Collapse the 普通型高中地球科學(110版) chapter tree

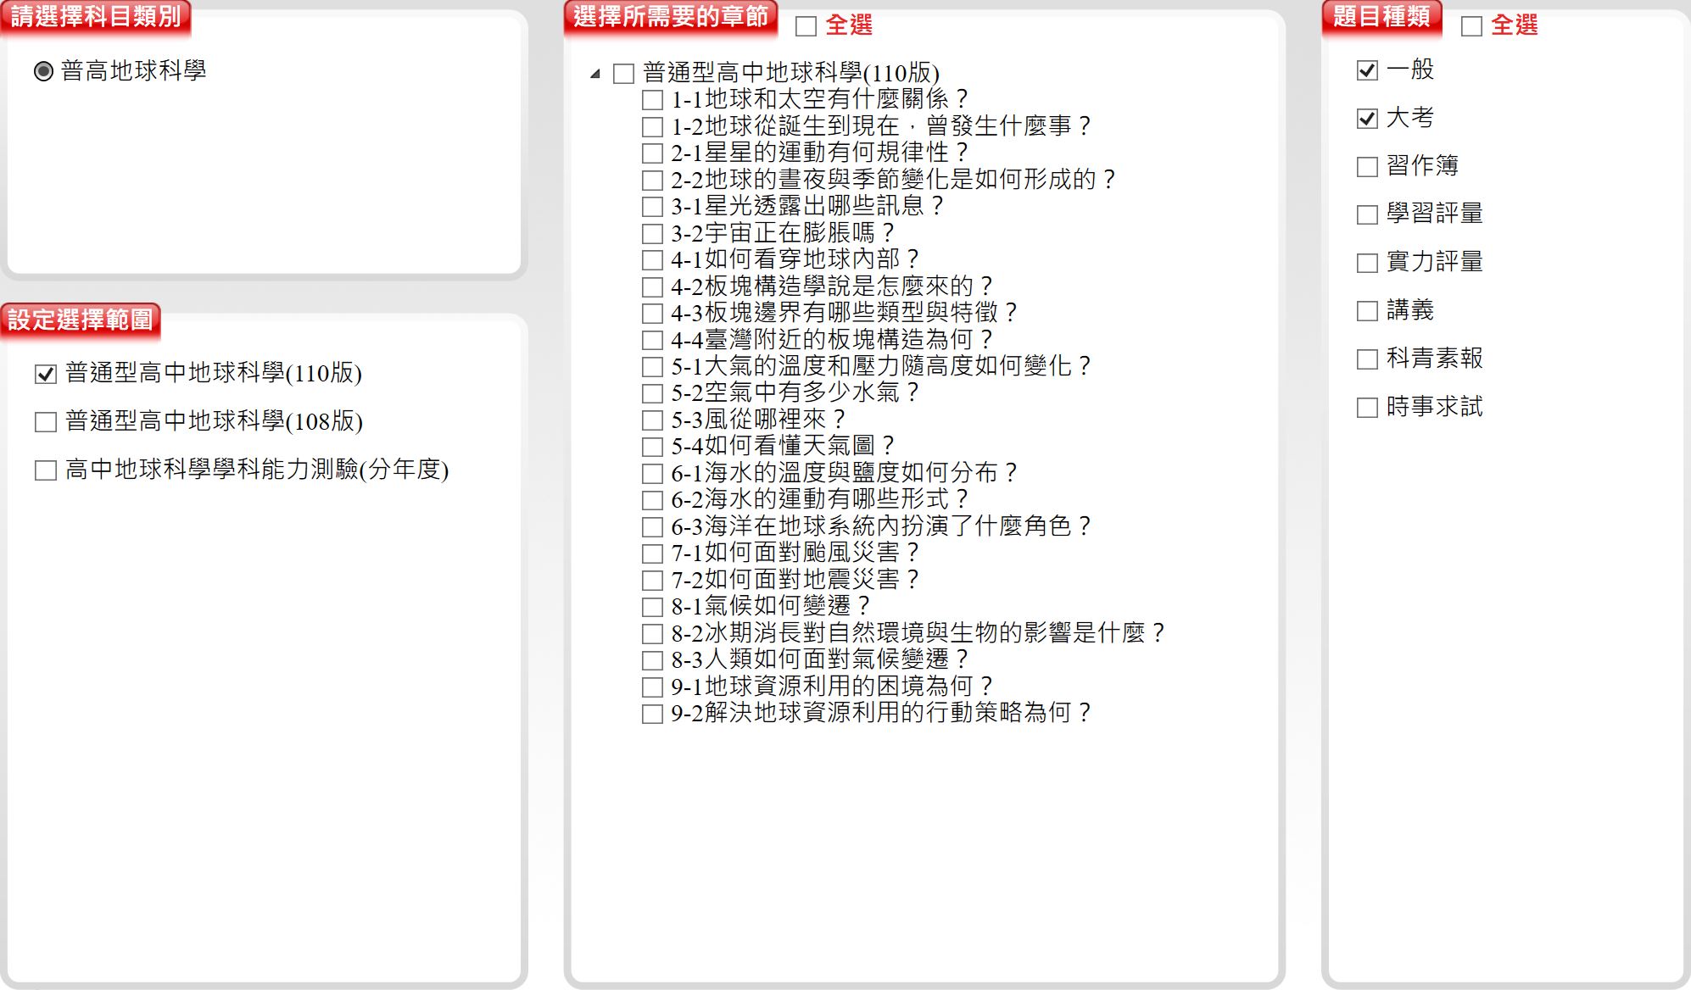[595, 74]
